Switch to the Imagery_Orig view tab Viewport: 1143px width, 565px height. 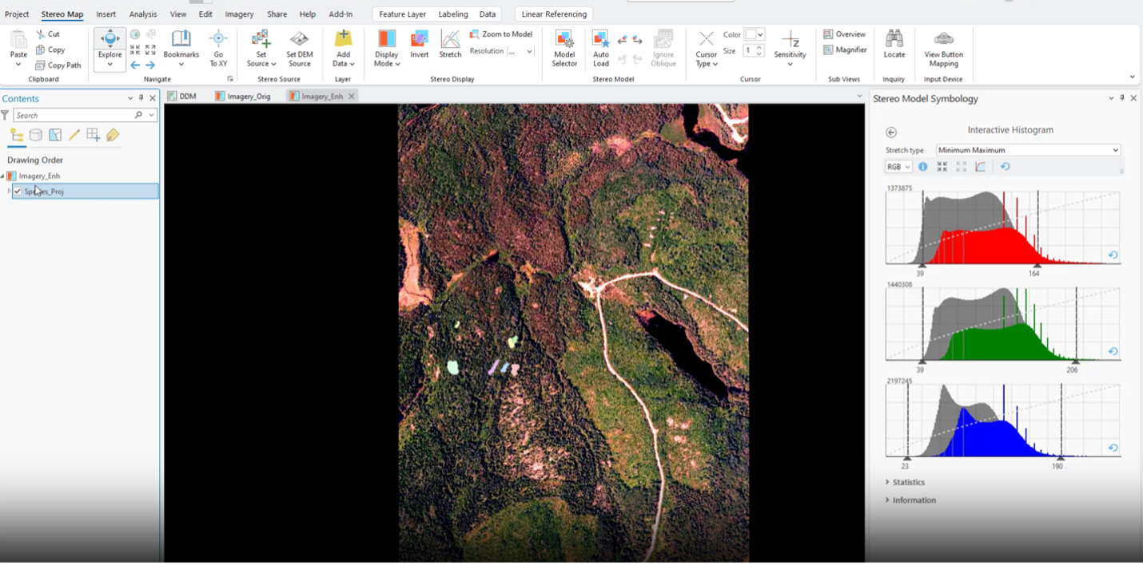click(x=242, y=96)
